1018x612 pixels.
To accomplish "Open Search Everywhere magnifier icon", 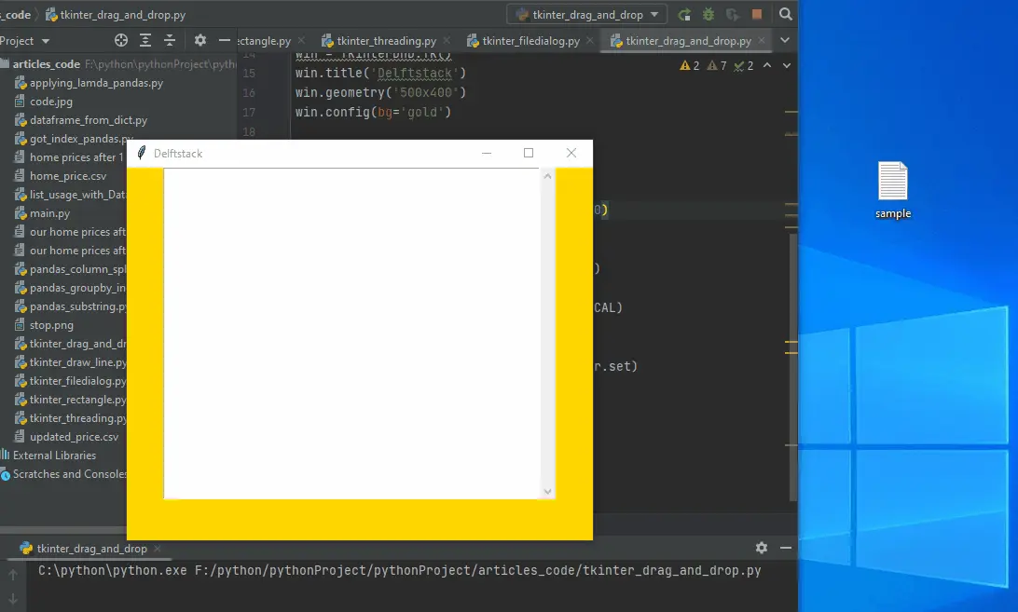I will click(x=786, y=15).
